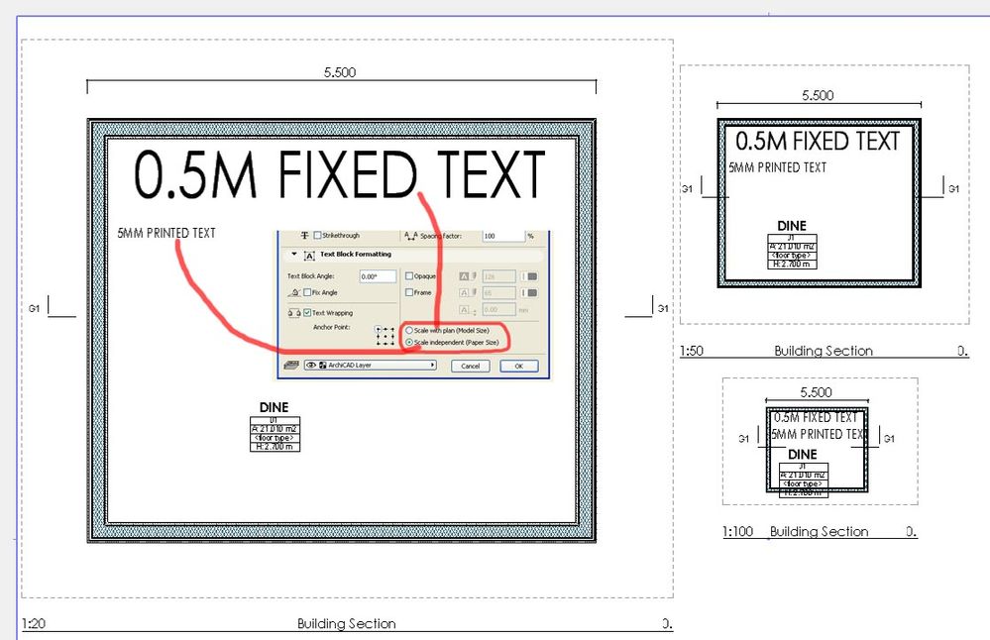This screenshot has height=640, width=990.
Task: Click the 1:100 scale label
Action: (738, 531)
